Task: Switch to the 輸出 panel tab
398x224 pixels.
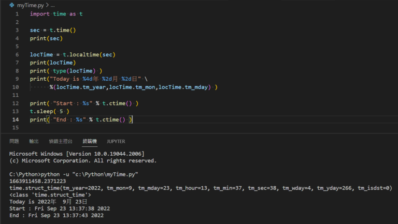Action: click(x=34, y=141)
